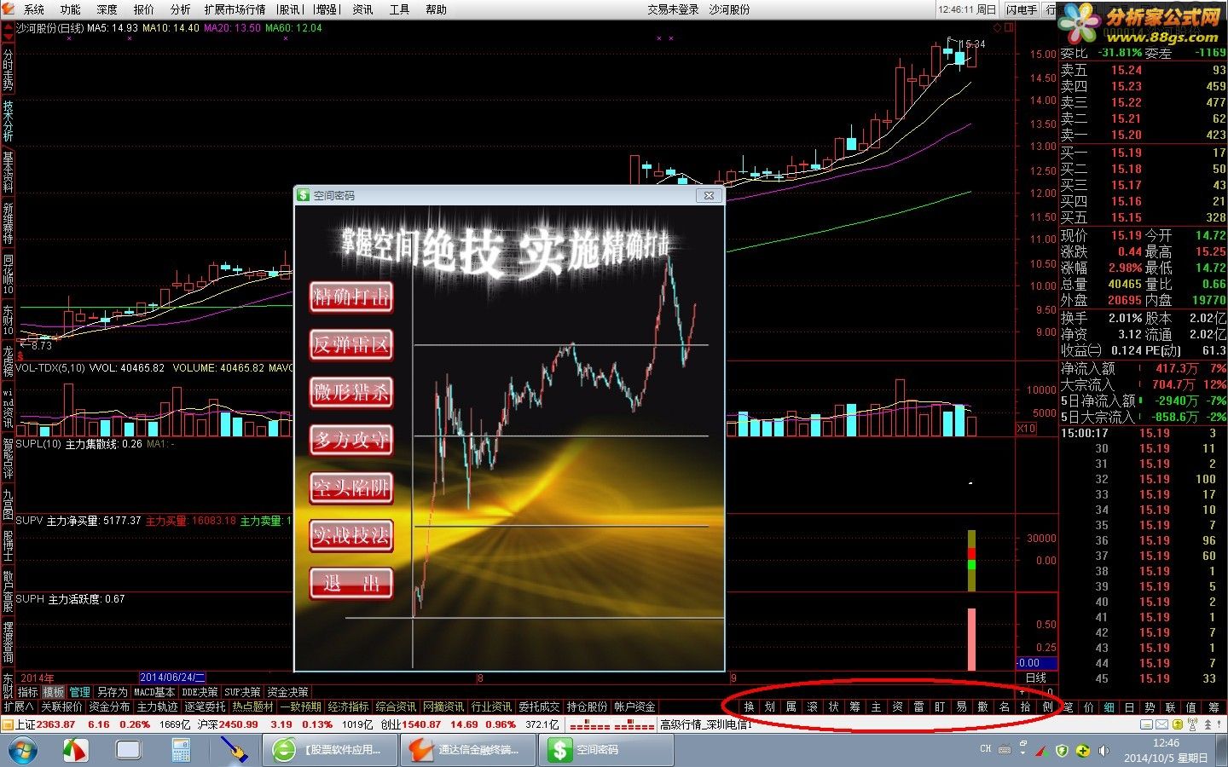Open the 功能 menu
This screenshot has width=1228, height=767.
tap(71, 9)
